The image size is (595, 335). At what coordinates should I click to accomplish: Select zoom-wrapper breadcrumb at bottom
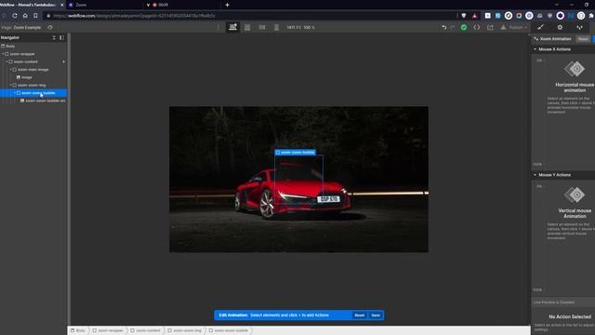click(x=108, y=330)
